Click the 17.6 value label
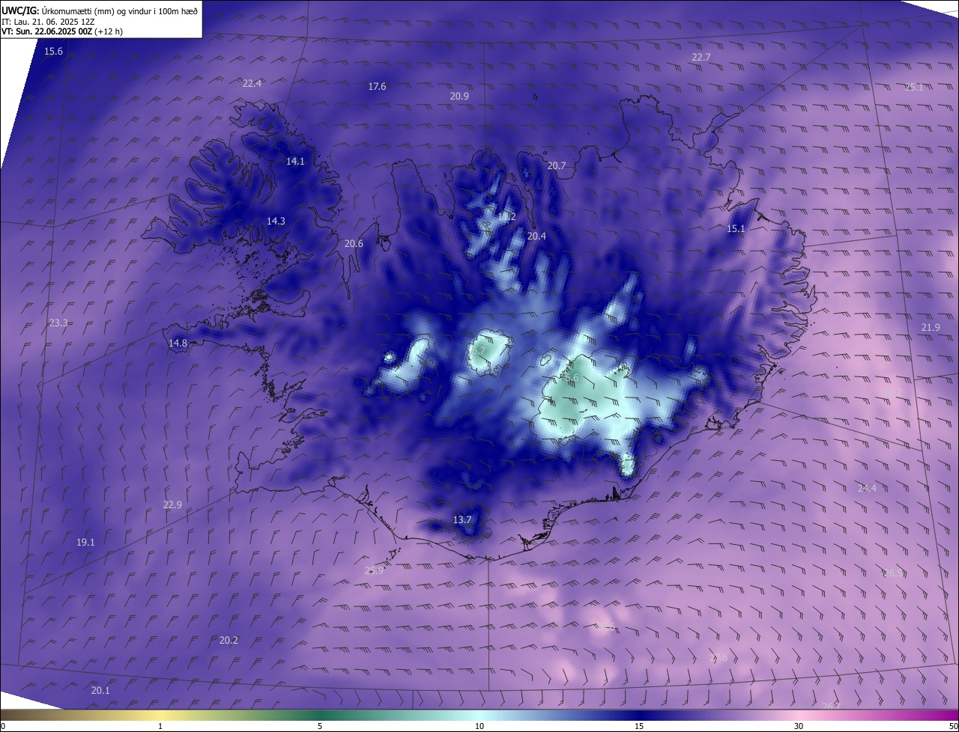959x732 pixels. (377, 87)
